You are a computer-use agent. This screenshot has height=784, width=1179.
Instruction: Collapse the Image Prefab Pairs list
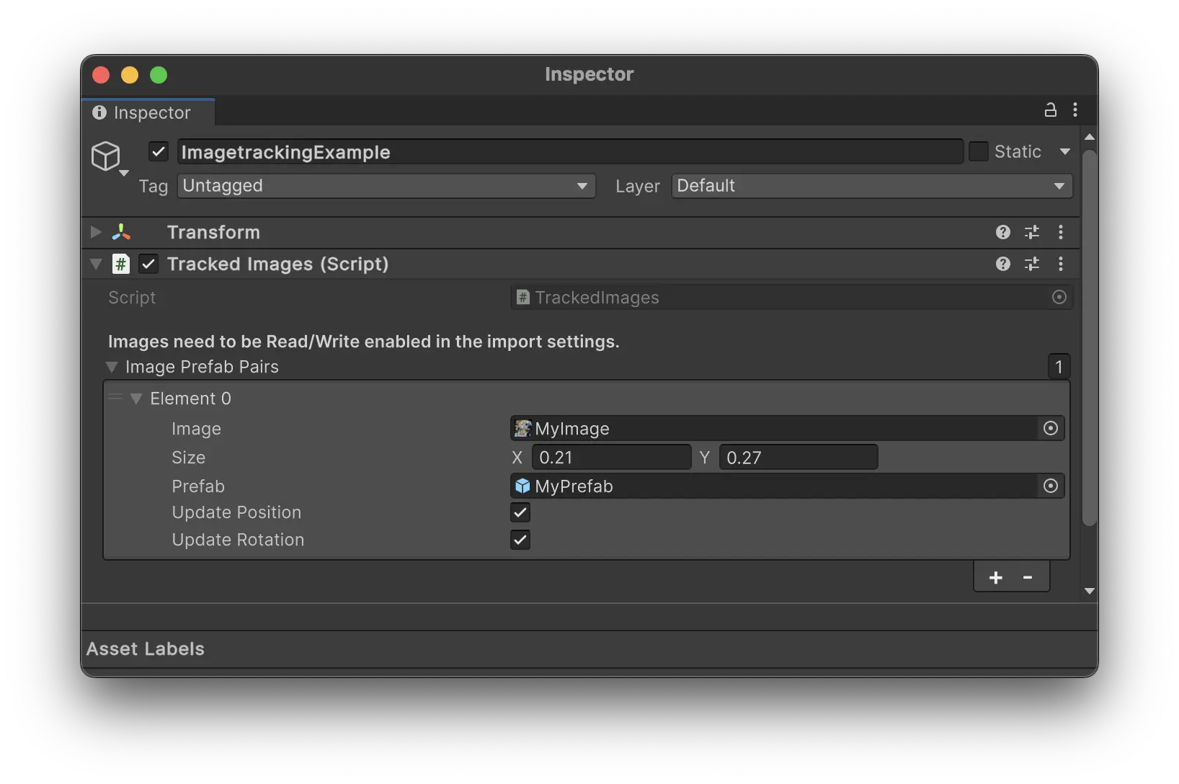click(x=112, y=367)
